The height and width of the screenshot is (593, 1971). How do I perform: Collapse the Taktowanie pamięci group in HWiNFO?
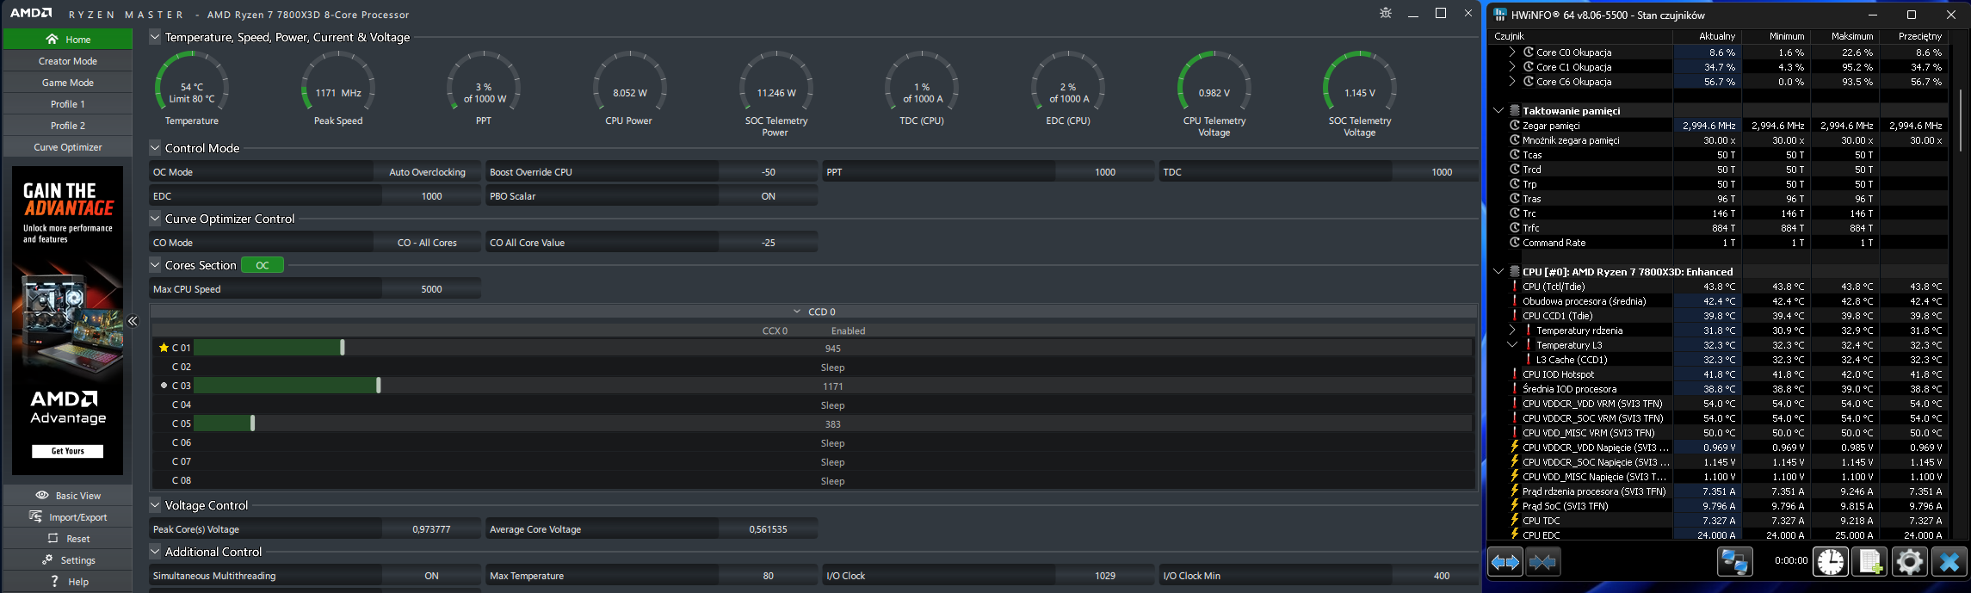(x=1498, y=111)
